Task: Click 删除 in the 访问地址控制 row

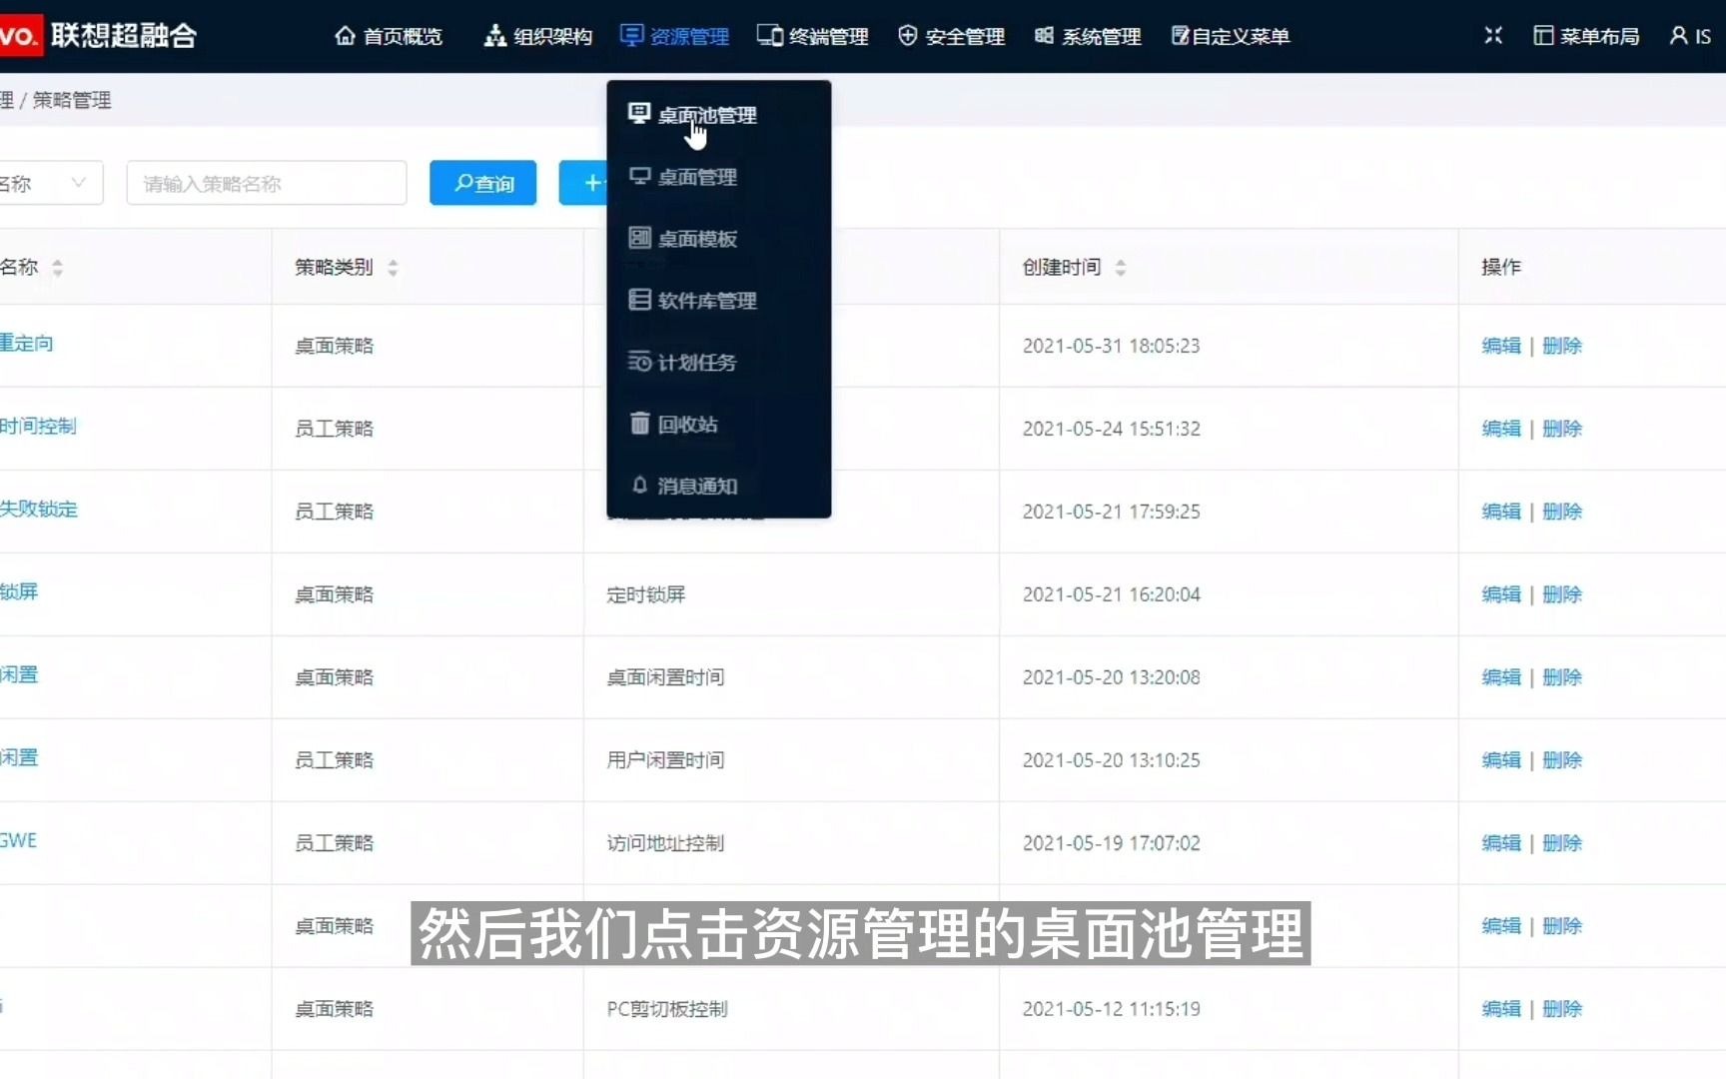Action: click(1562, 843)
